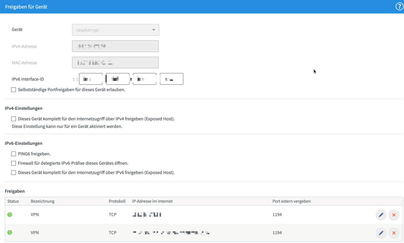Screen dimensions: 404x243
Task: Delete the first VPN port share
Action: pyautogui.click(x=394, y=215)
